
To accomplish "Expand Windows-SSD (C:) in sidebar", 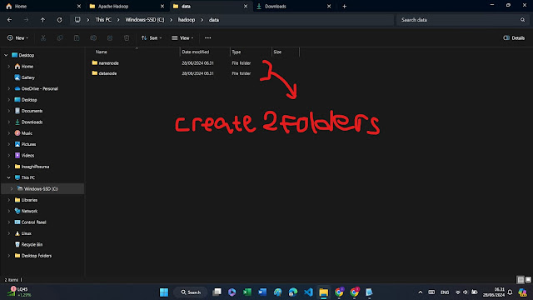I will click(12, 189).
